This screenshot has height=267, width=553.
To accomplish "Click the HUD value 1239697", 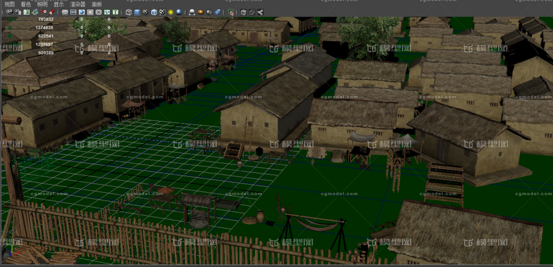I will point(44,44).
